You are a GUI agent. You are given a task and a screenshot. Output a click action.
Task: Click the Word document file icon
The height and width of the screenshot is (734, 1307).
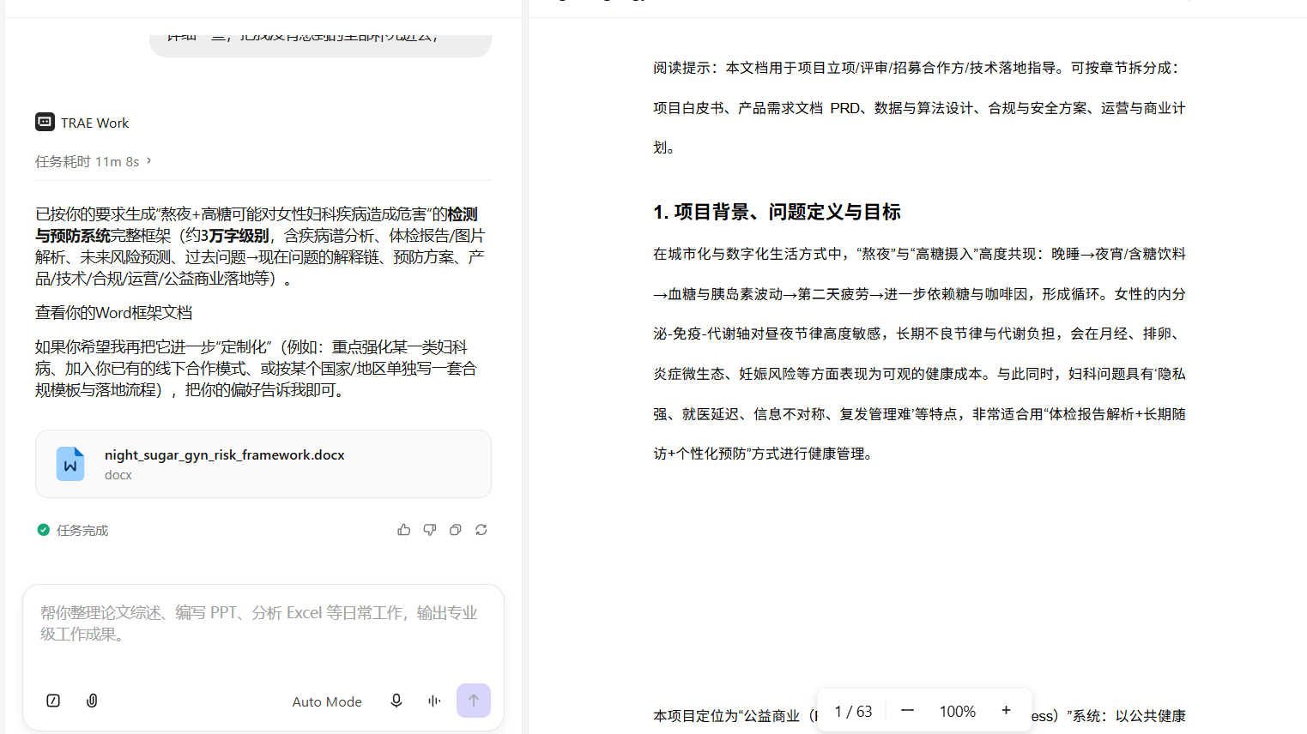[x=70, y=464]
